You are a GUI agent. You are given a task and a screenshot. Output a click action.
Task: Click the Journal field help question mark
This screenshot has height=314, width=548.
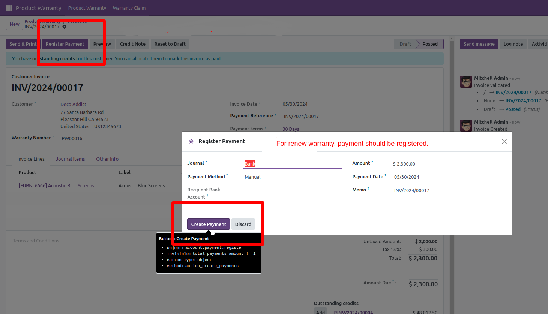tap(206, 162)
